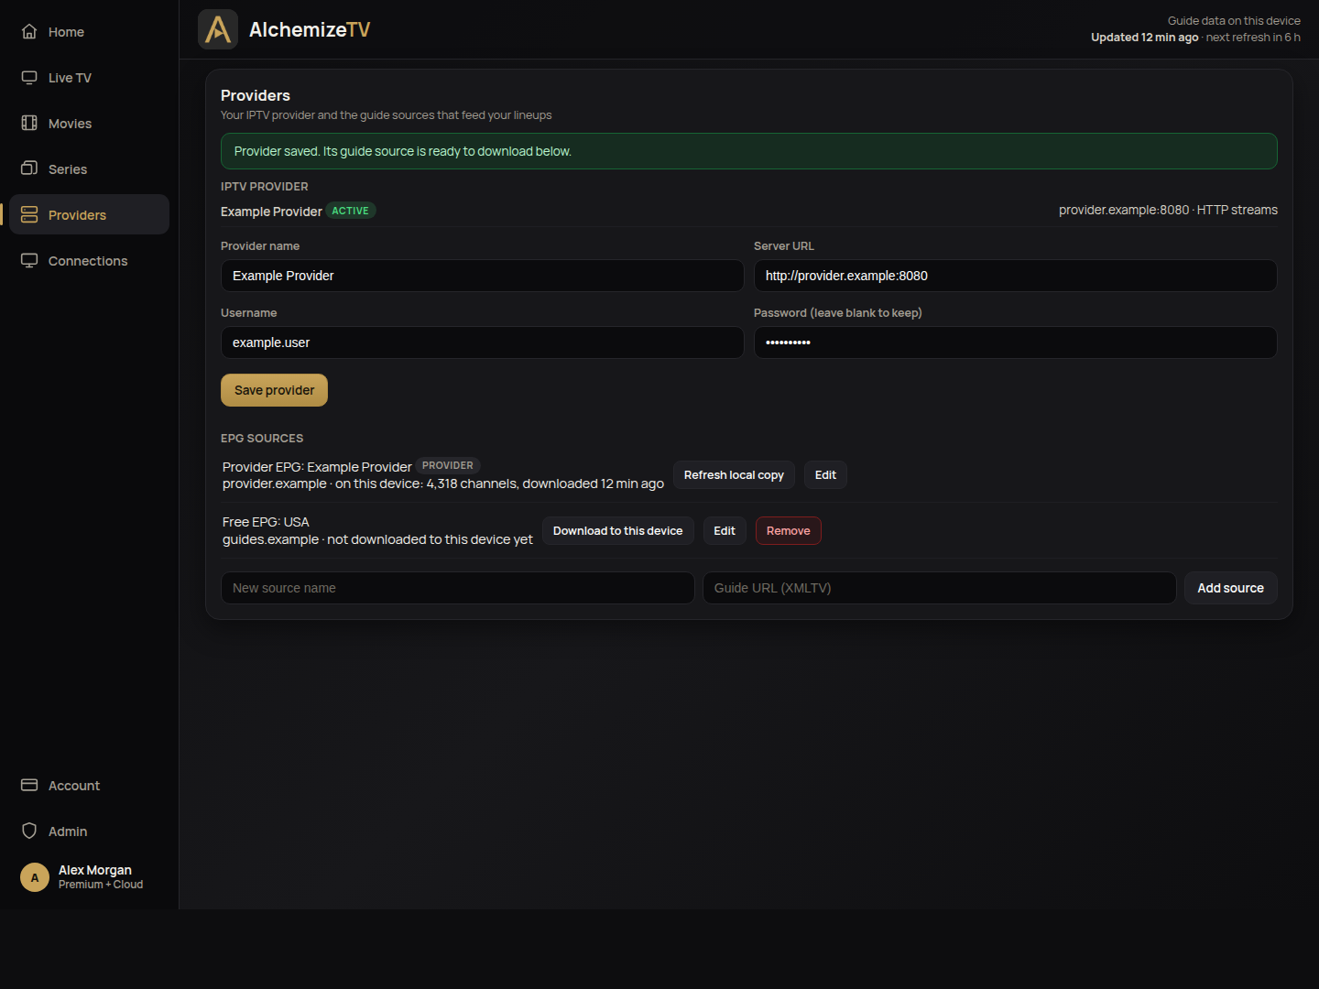The height and width of the screenshot is (989, 1319).
Task: Focus the Server URL field
Action: [1015, 276]
